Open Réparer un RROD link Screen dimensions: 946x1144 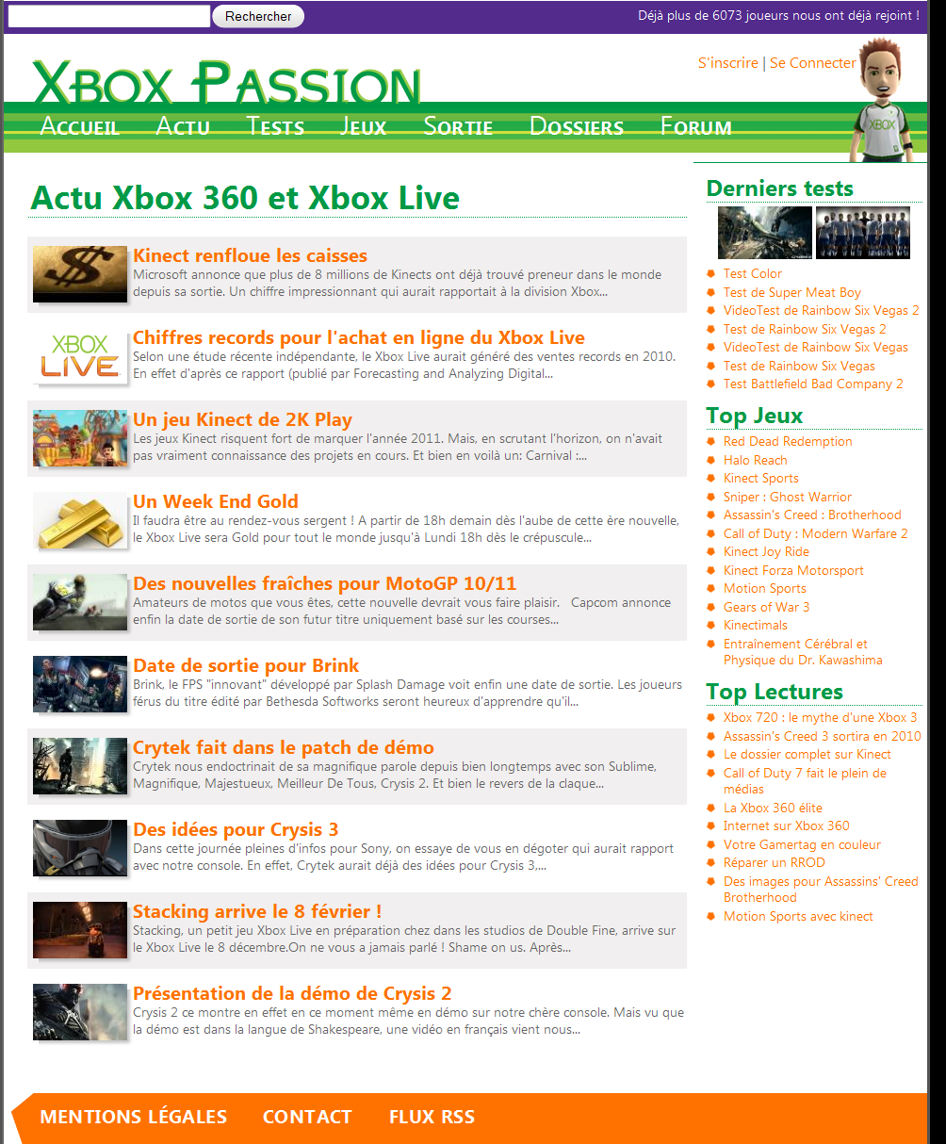pyautogui.click(x=775, y=862)
